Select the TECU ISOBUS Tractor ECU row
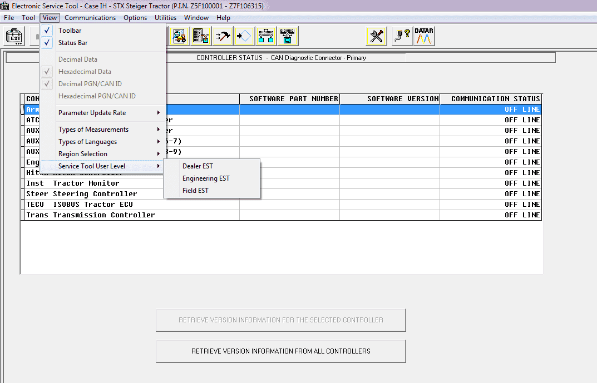The image size is (597, 383). click(282, 205)
